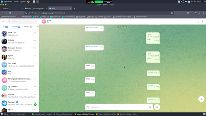Expand the Pentest bookmarks folder
Image resolution: width=206 pixels, height=116 pixels.
99,17
